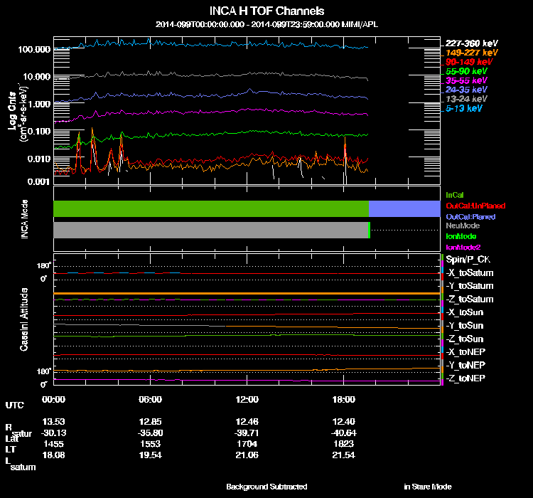The image size is (533, 498).
Task: Click the green InCal mode bar
Action: [x=211, y=208]
